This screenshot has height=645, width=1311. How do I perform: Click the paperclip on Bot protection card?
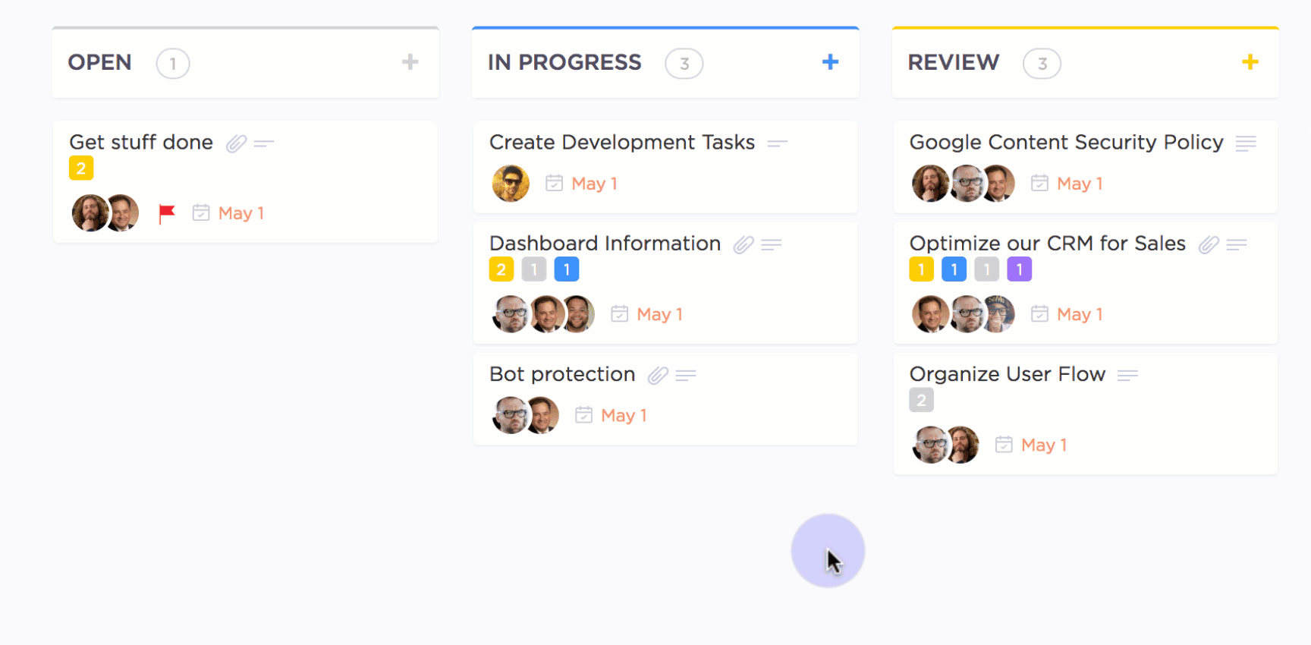tap(658, 376)
